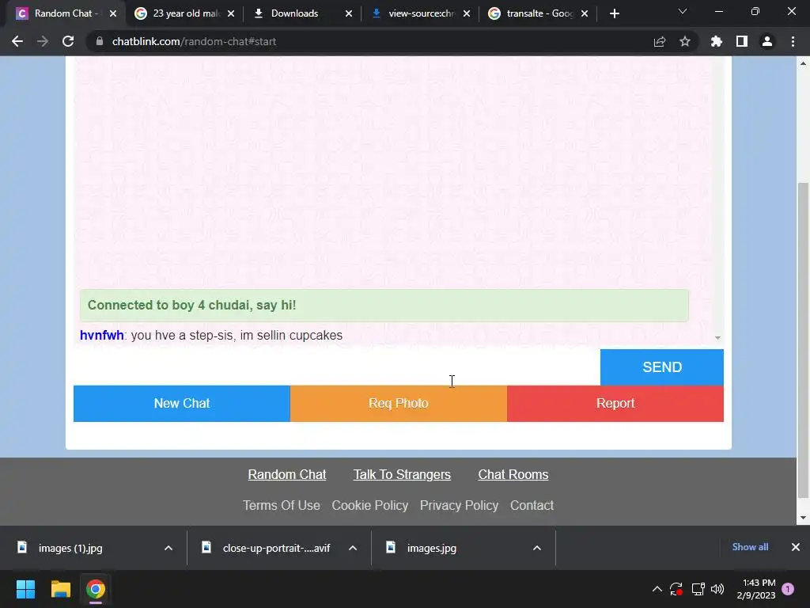Click the 'Connected to boy 4 chudai' banner
Screen dimensions: 810x608
click(x=384, y=305)
